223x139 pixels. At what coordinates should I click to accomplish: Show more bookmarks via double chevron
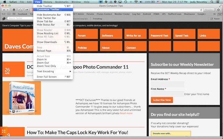click(x=214, y=14)
